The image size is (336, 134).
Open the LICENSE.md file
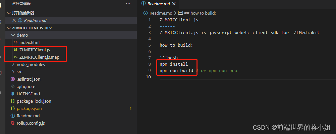28,94
